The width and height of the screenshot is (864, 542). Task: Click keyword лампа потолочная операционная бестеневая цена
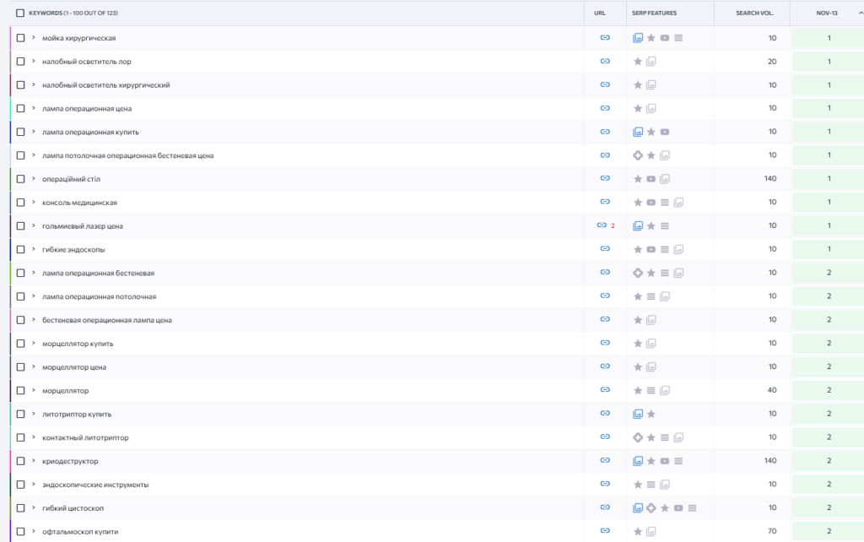(128, 155)
